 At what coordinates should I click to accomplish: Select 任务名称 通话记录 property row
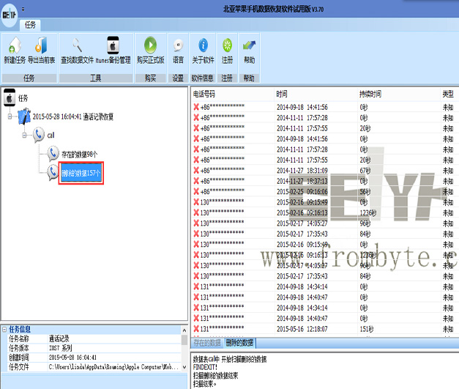coord(94,339)
